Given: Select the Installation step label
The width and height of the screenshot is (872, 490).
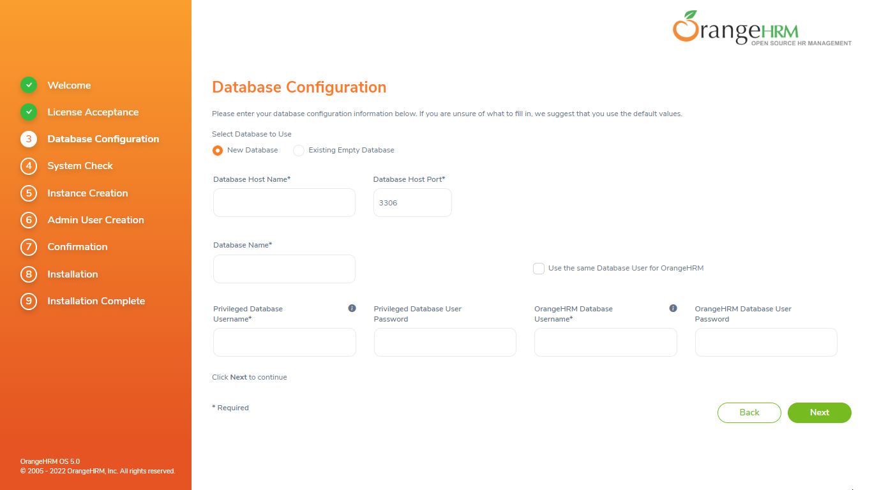Looking at the screenshot, I should pyautogui.click(x=73, y=274).
